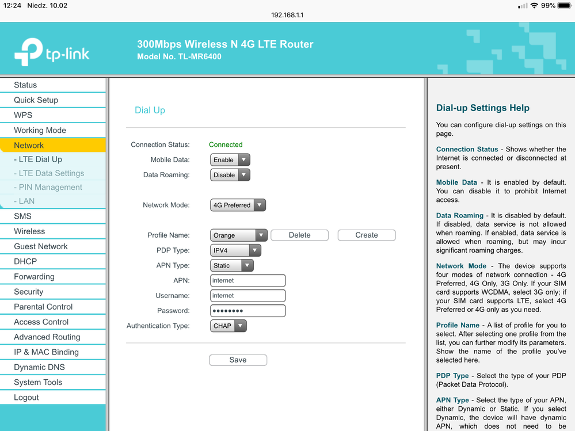Open Guest Network menu
Viewport: 575px width, 431px height.
pyautogui.click(x=53, y=246)
